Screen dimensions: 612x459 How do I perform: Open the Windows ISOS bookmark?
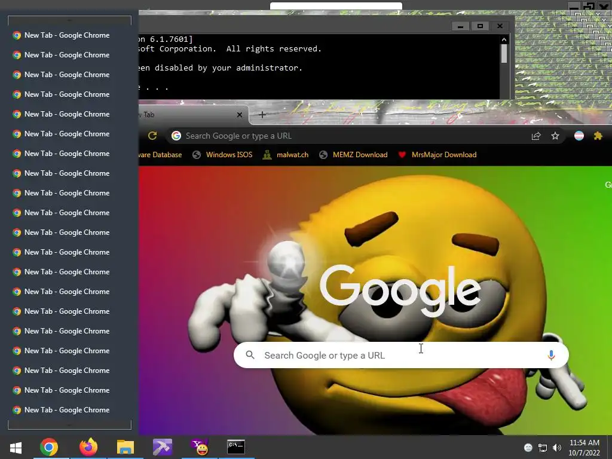tap(222, 155)
